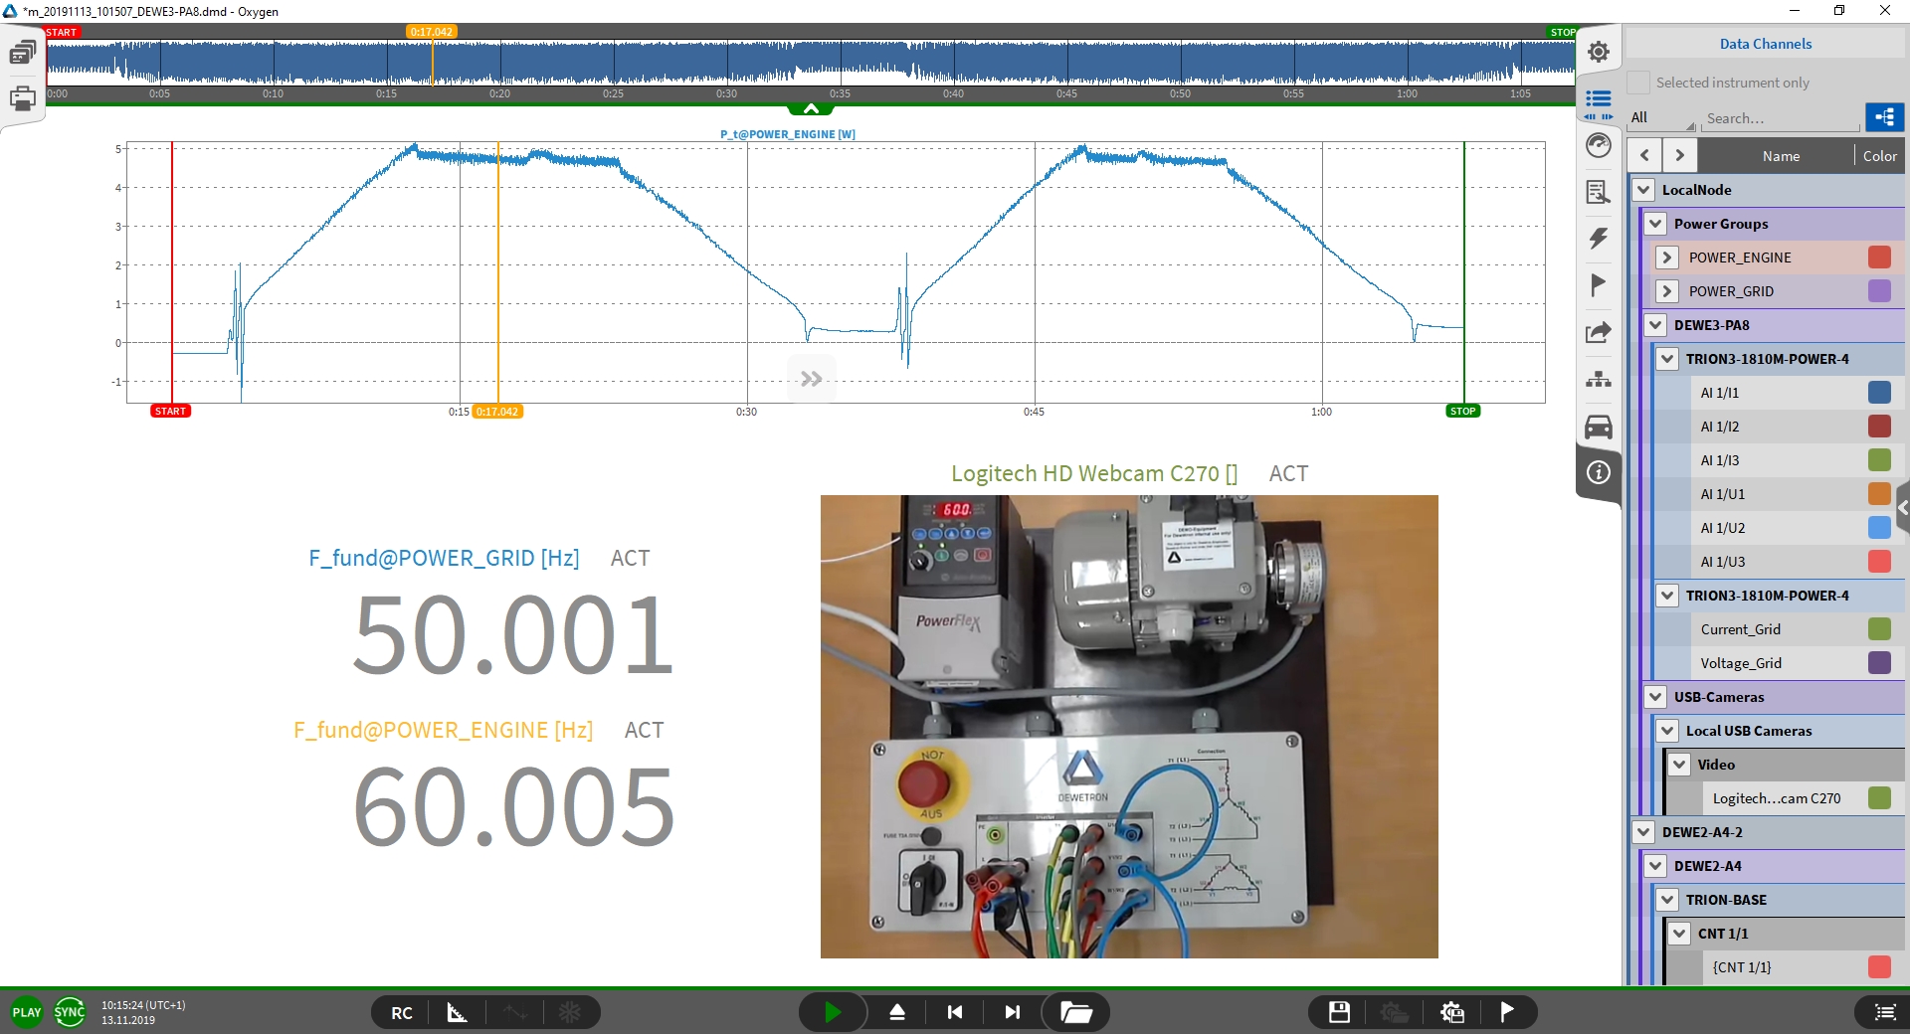Click the grayed cloud/gear icon in bottom bar
This screenshot has height=1034, width=1910.
(x=1395, y=1012)
